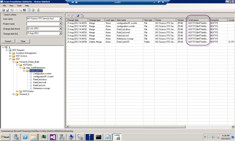Viewport: 235px width, 141px height.
Task: Click the clipboard icon above results grid
Action: pyautogui.click(x=82, y=15)
